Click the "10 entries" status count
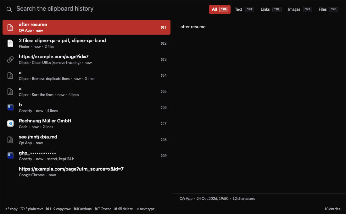Image resolution: width=346 pixels, height=214 pixels. [x=332, y=209]
